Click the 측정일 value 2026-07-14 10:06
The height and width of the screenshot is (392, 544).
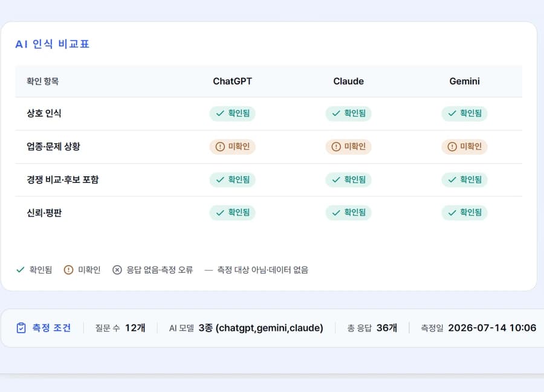492,327
